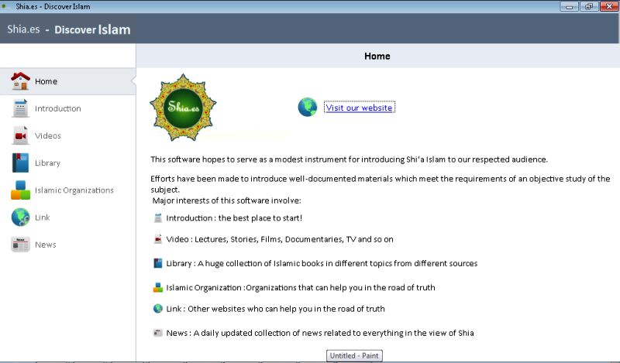This screenshot has width=620, height=363.
Task: Go to the Library sidebar label
Action: click(x=47, y=163)
